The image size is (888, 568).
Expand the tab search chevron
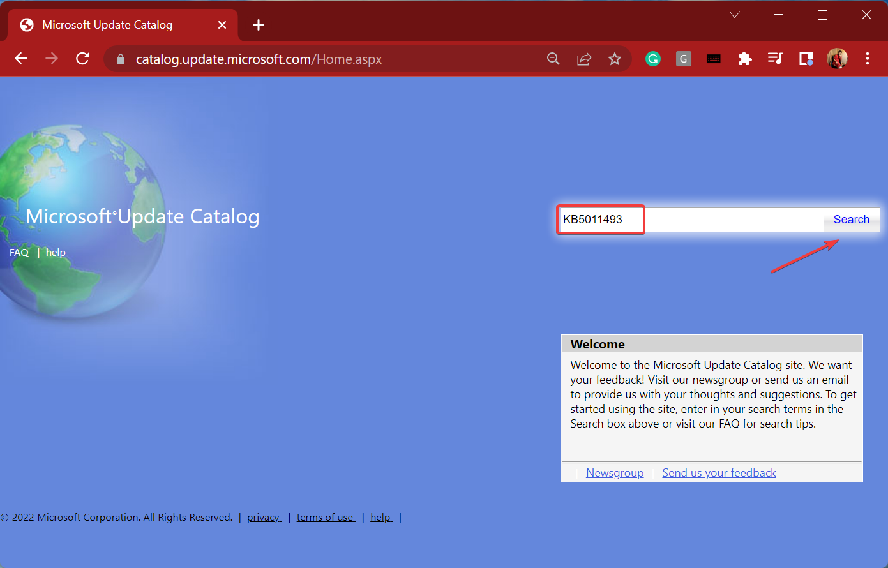tap(735, 15)
